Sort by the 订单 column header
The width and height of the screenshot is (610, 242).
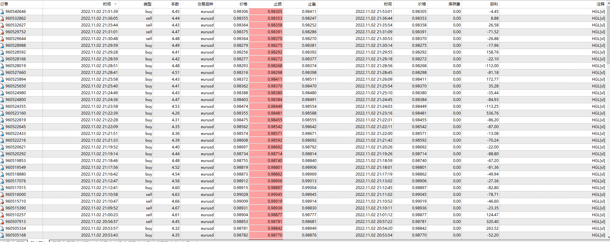[21, 4]
